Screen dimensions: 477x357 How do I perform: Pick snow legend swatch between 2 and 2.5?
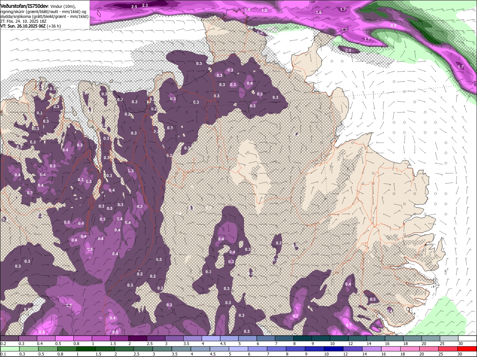pyautogui.click(x=138, y=338)
